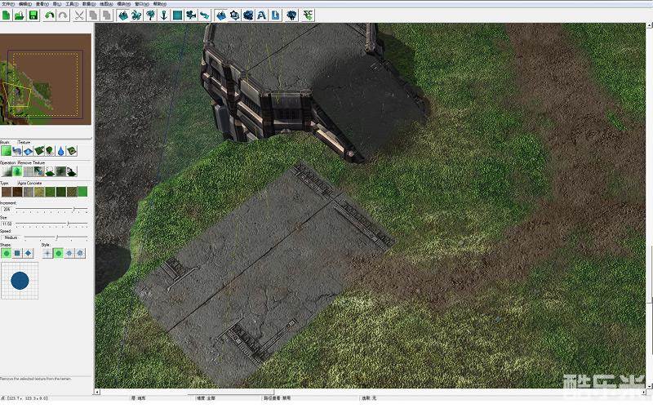This screenshot has height=408, width=653.
Task: Select the water drop brush icon
Action: 60,151
